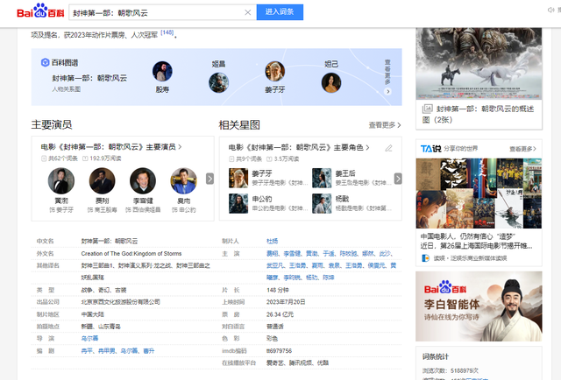561x380 pixels.
Task: Select actor 夏雨 portrait
Action: 183,181
